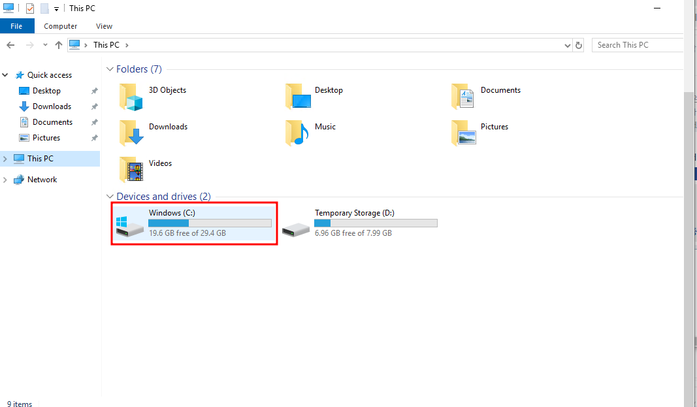Click the computer icon in address bar
697x407 pixels.
pyautogui.click(x=74, y=45)
